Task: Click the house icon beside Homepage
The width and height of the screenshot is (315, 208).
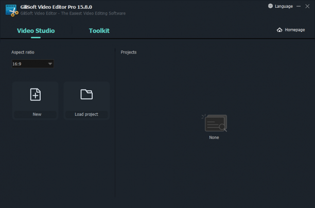Action: click(x=279, y=30)
